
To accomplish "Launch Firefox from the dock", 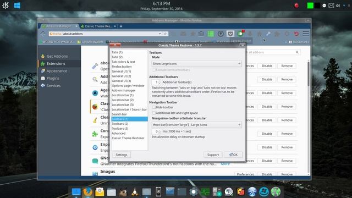I will click(x=87, y=192).
